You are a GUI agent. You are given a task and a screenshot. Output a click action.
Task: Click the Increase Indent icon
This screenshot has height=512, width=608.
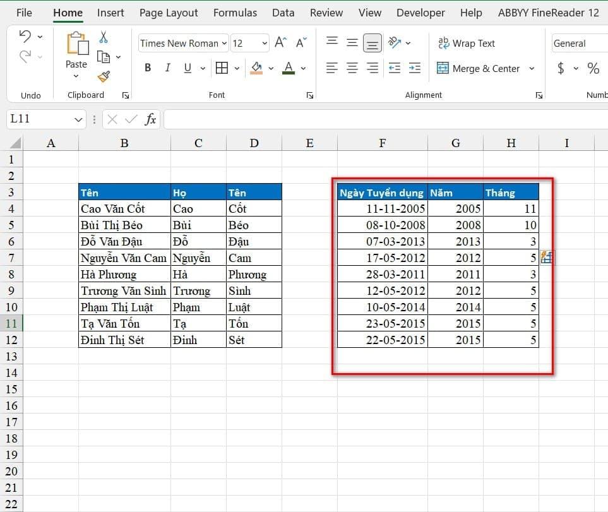click(x=414, y=68)
